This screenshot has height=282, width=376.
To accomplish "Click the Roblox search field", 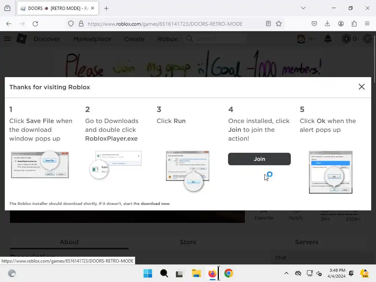I will pyautogui.click(x=216, y=39).
